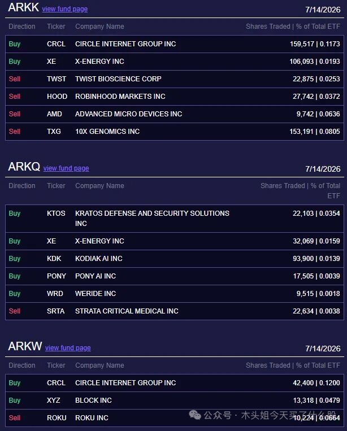Open the ARKW view fund page link
The width and height of the screenshot is (347, 431).
(68, 348)
